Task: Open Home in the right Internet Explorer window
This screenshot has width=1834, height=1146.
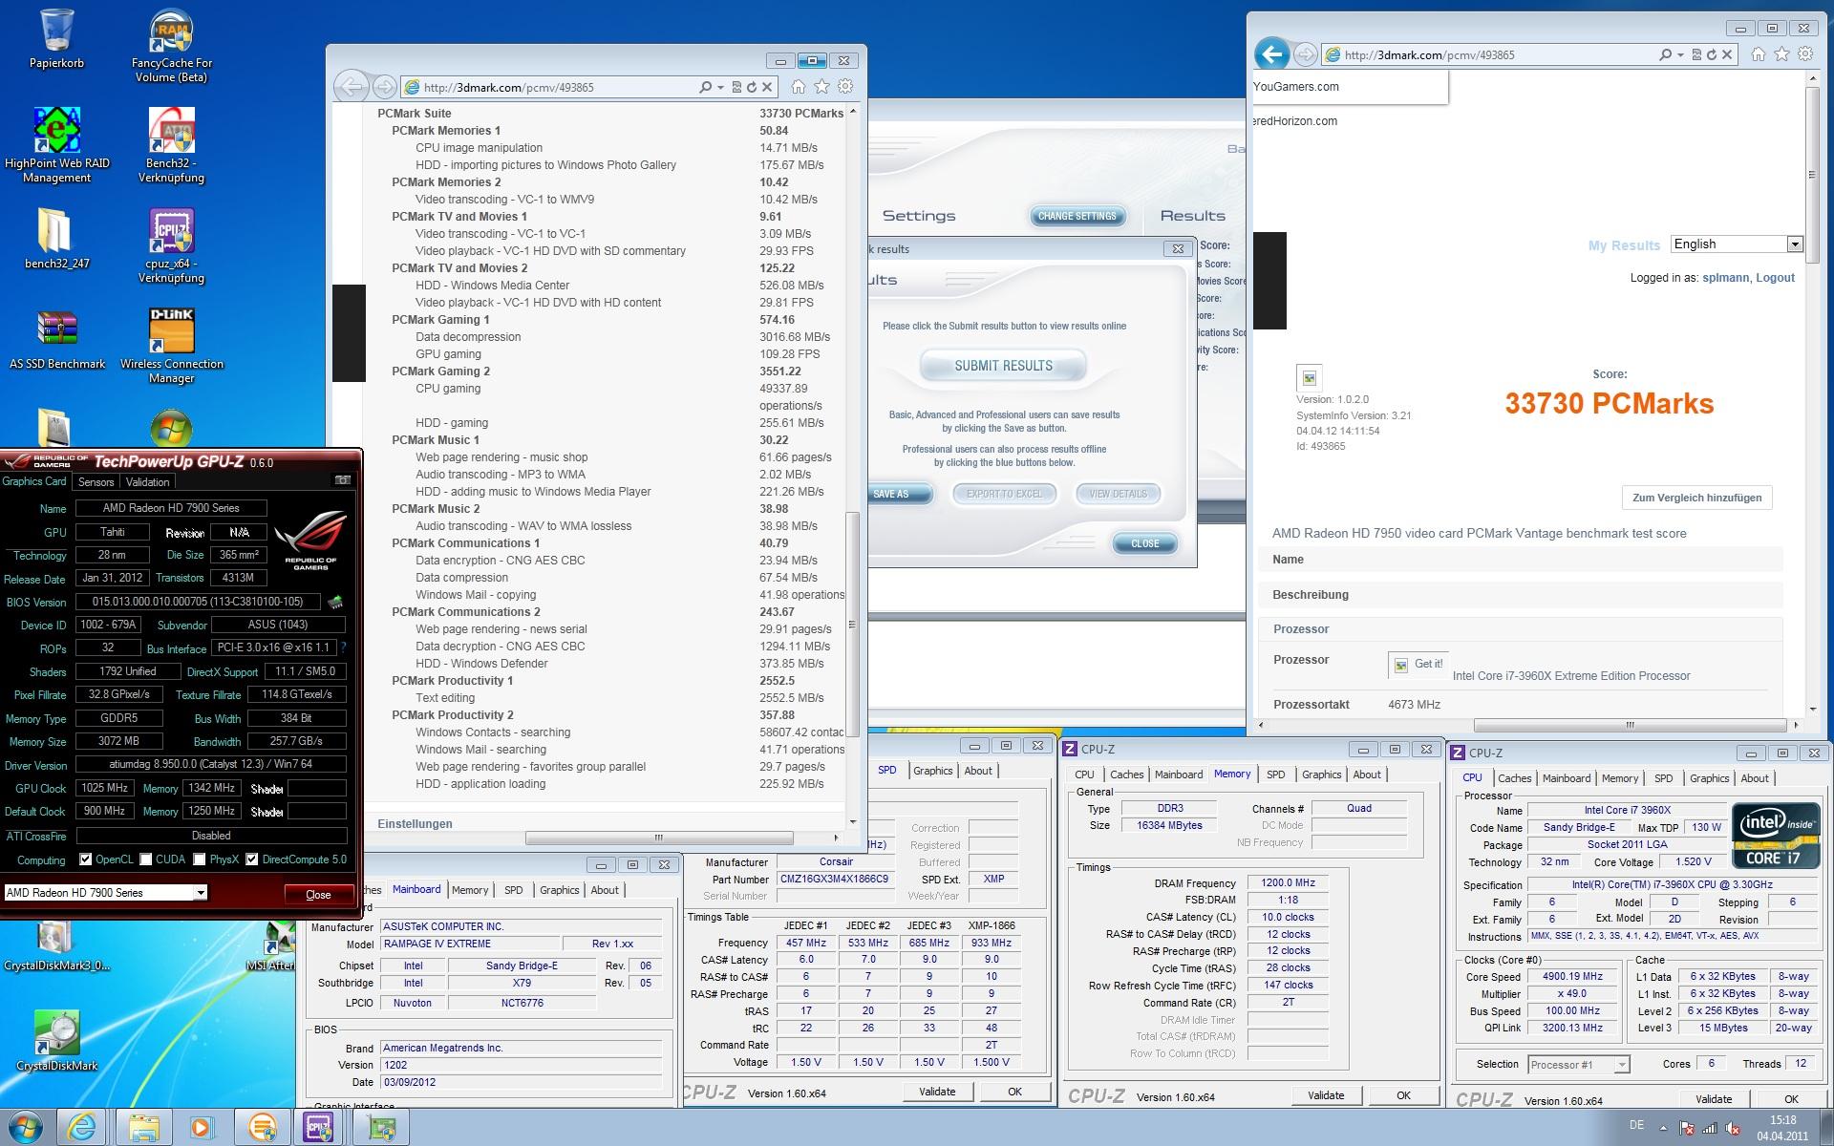Action: pos(1758,54)
